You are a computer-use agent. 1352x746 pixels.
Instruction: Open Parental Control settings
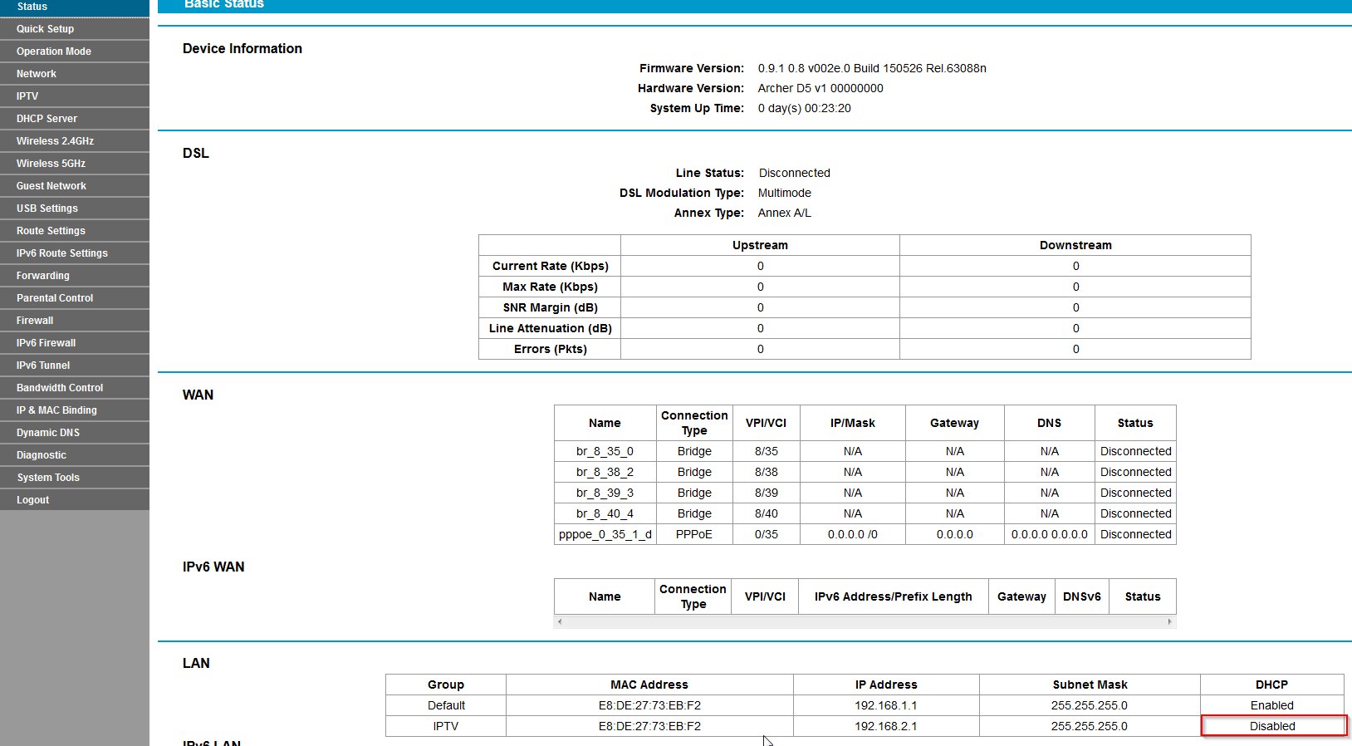pos(55,298)
